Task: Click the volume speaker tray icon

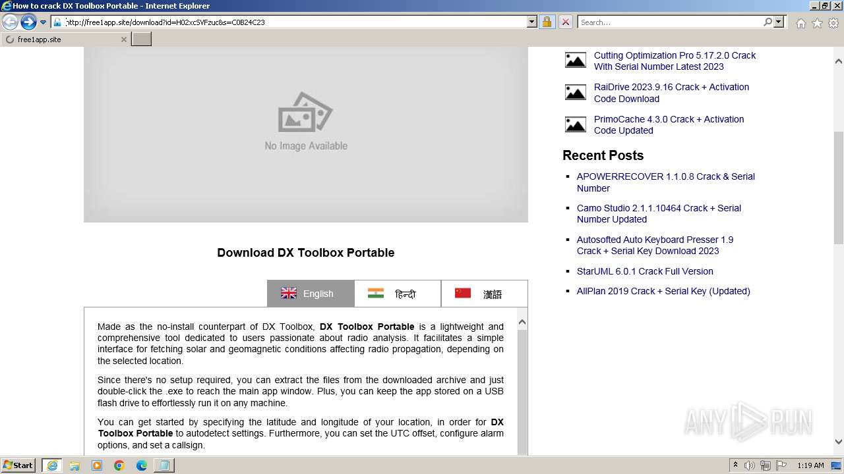Action: tap(750, 465)
